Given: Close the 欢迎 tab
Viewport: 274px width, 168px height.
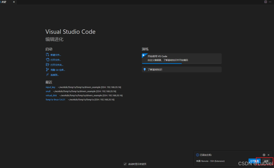Looking at the screenshot, I should pos(14,2).
